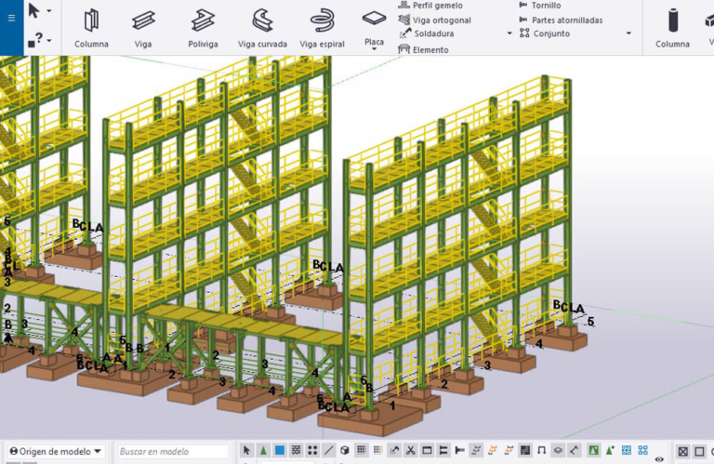Click the empty square snap icon
The image size is (714, 464).
(x=699, y=451)
